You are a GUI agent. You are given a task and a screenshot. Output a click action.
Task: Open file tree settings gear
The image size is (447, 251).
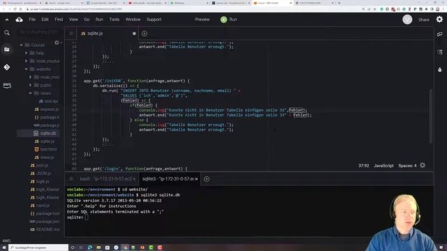pos(57,43)
